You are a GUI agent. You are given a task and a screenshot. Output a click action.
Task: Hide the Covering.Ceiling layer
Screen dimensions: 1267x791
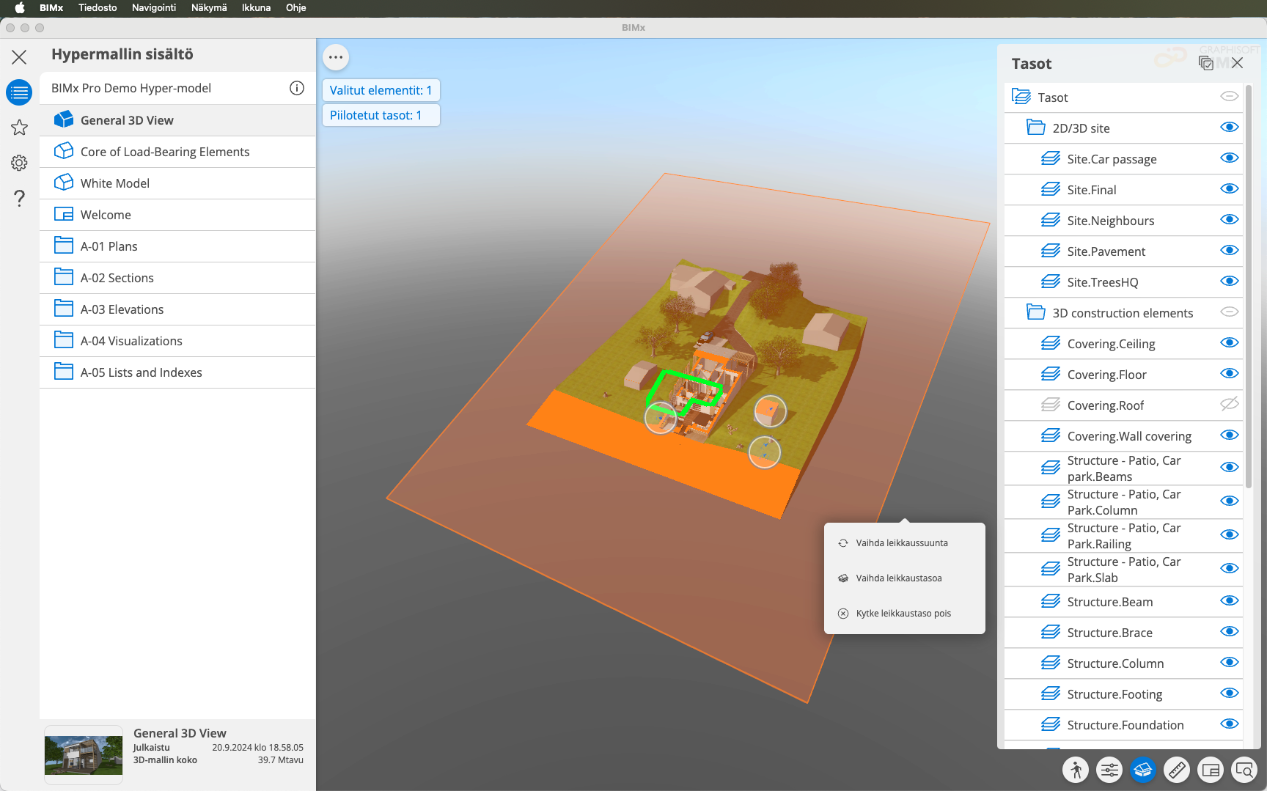(x=1230, y=342)
